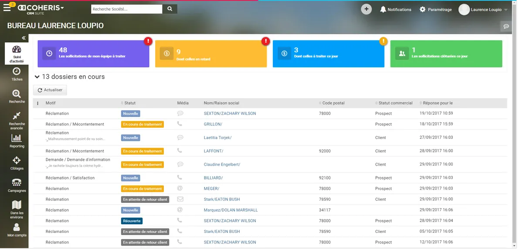The image size is (523, 249).
Task: Open the LAFFONT/ link
Action: [214, 151]
